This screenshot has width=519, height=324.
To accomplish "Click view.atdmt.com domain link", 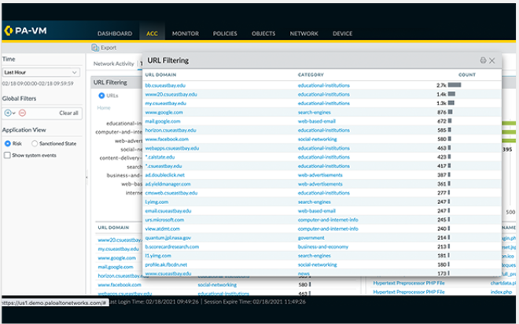I will coord(163,228).
